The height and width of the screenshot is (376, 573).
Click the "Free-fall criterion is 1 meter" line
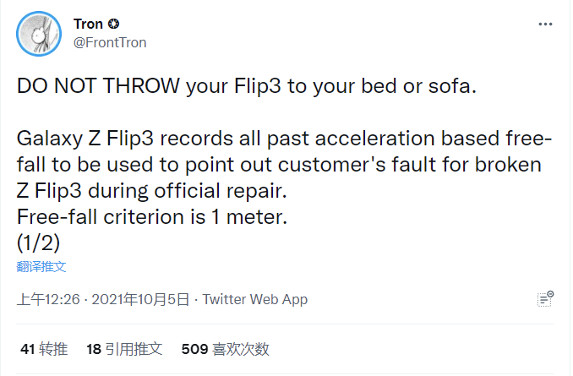[x=153, y=217]
